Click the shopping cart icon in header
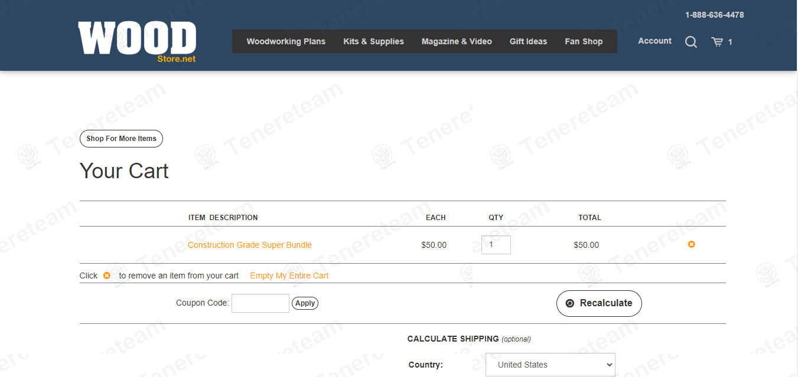The height and width of the screenshot is (377, 798). pos(717,42)
